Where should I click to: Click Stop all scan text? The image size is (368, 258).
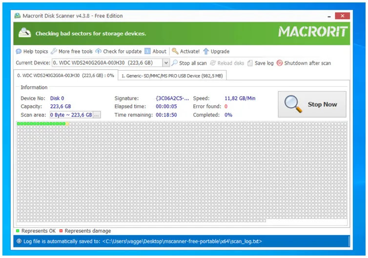(193, 63)
